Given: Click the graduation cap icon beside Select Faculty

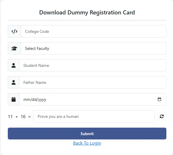Looking at the screenshot, I should pos(14,48).
